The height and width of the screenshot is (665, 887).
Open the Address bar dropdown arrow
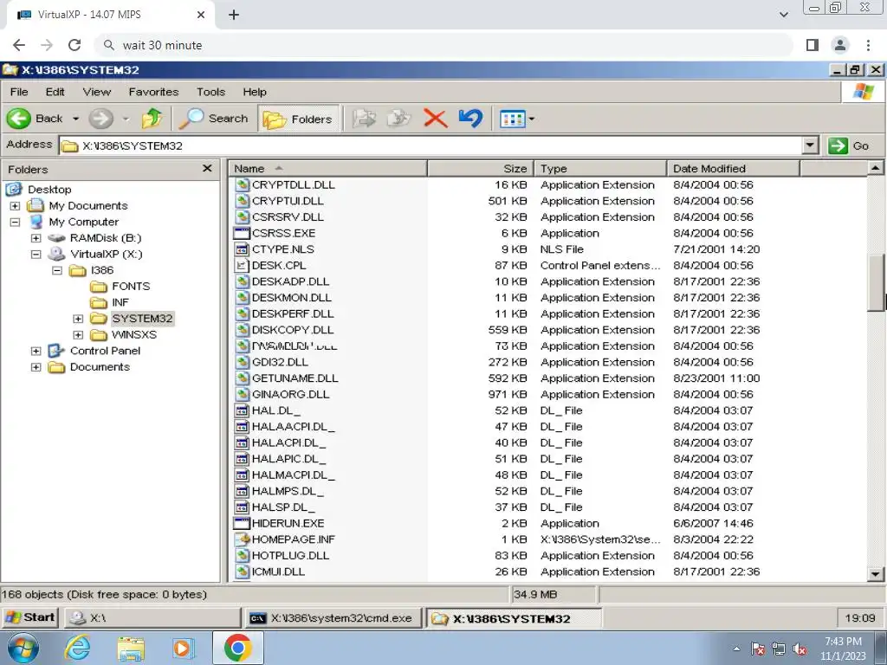pos(810,145)
